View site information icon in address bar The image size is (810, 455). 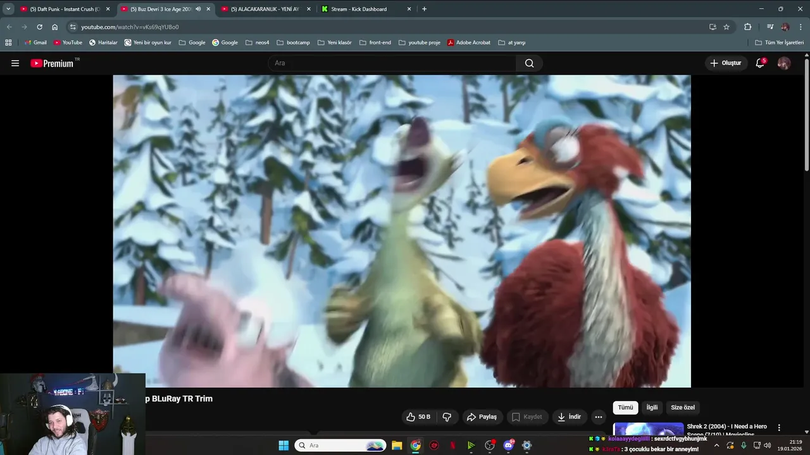(x=73, y=27)
